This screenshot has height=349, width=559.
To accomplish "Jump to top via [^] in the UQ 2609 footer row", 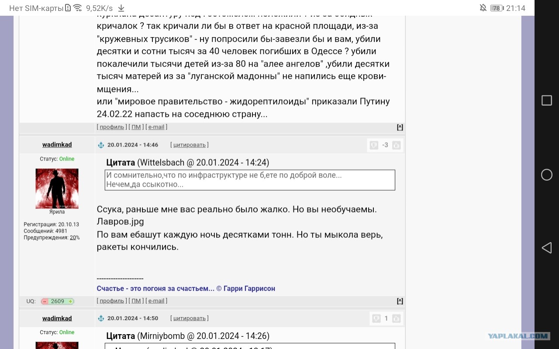I will [x=400, y=301].
